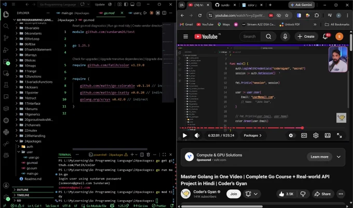Play the YouTube video
The width and height of the screenshot is (353, 208).
[185, 135]
